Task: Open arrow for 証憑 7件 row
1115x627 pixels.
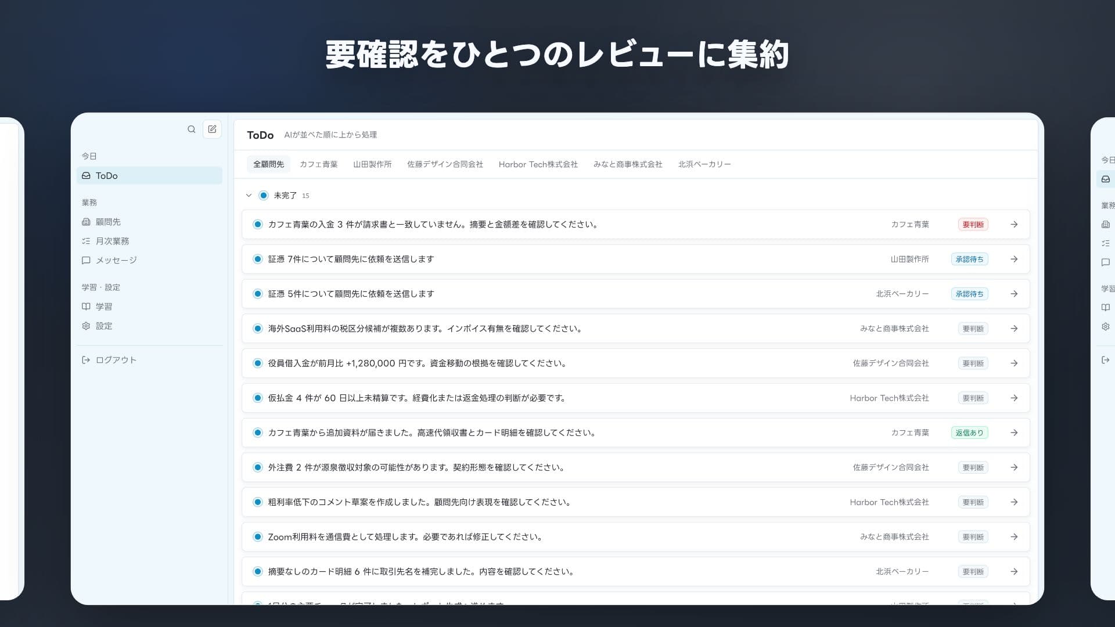Action: [1014, 259]
